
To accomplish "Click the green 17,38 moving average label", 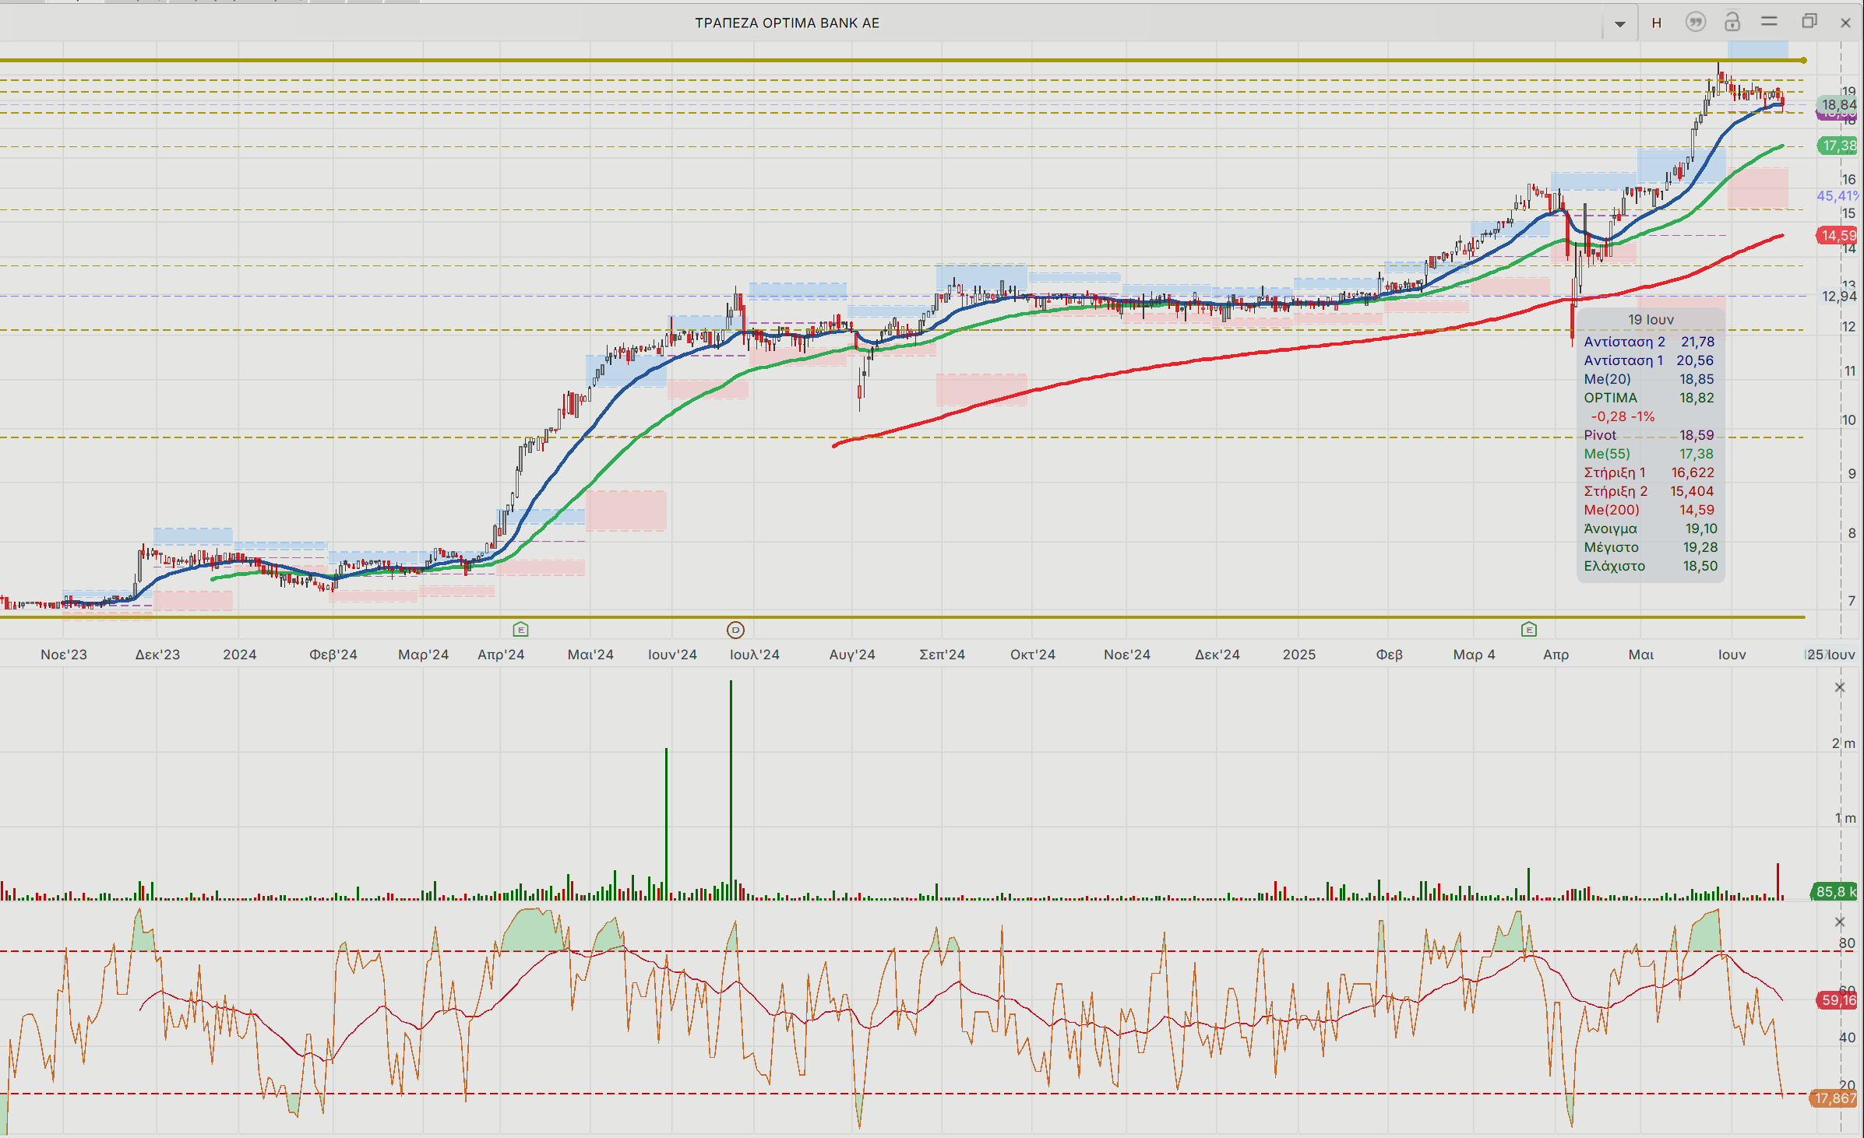I will coord(1838,146).
